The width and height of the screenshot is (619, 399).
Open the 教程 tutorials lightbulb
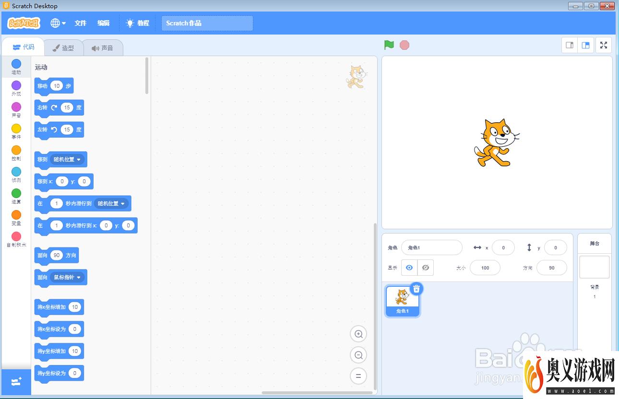pos(137,23)
